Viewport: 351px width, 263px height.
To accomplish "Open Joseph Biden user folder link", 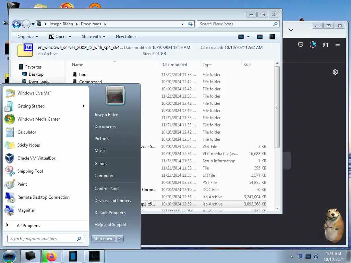I will click(106, 115).
